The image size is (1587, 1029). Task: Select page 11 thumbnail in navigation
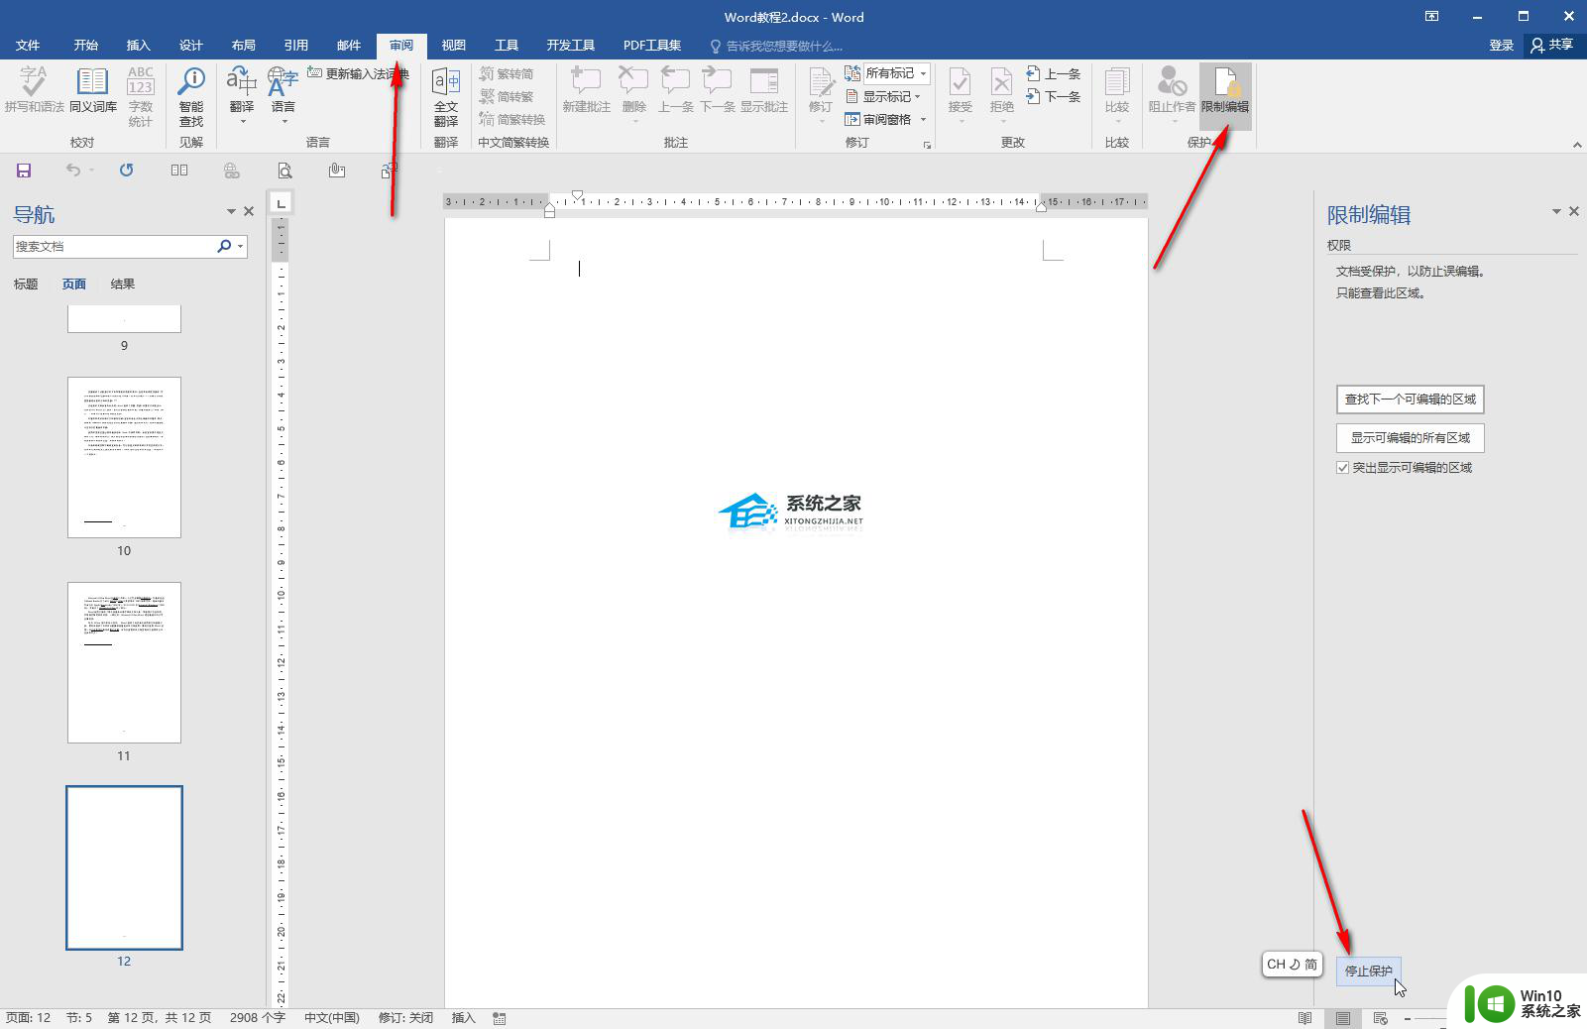point(124,662)
